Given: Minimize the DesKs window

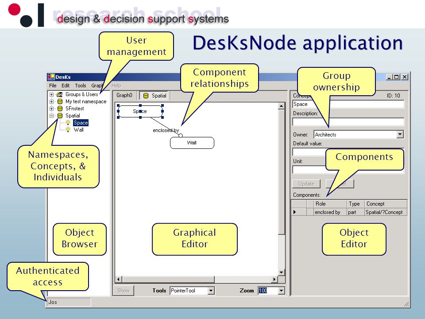Looking at the screenshot, I should click(389, 77).
